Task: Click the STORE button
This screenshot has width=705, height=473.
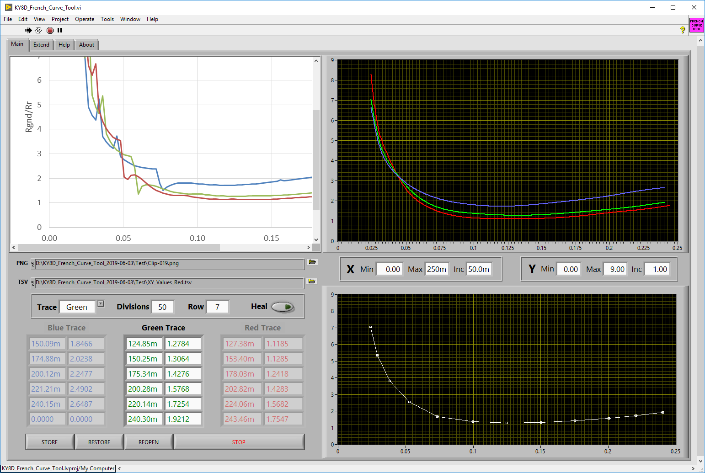Action: [50, 442]
